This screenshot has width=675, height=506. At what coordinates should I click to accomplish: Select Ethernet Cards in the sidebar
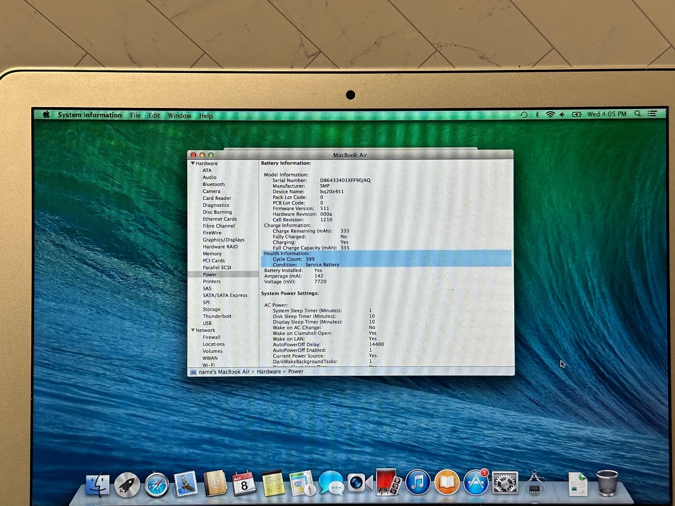coord(220,219)
